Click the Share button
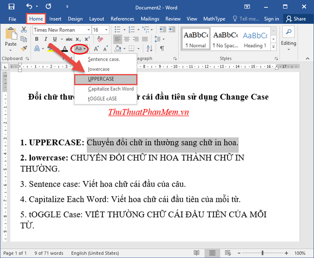This screenshot has width=314, height=258. point(295,19)
